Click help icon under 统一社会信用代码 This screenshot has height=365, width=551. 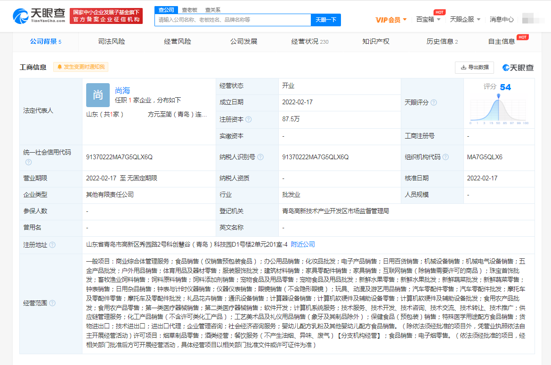[28, 162]
